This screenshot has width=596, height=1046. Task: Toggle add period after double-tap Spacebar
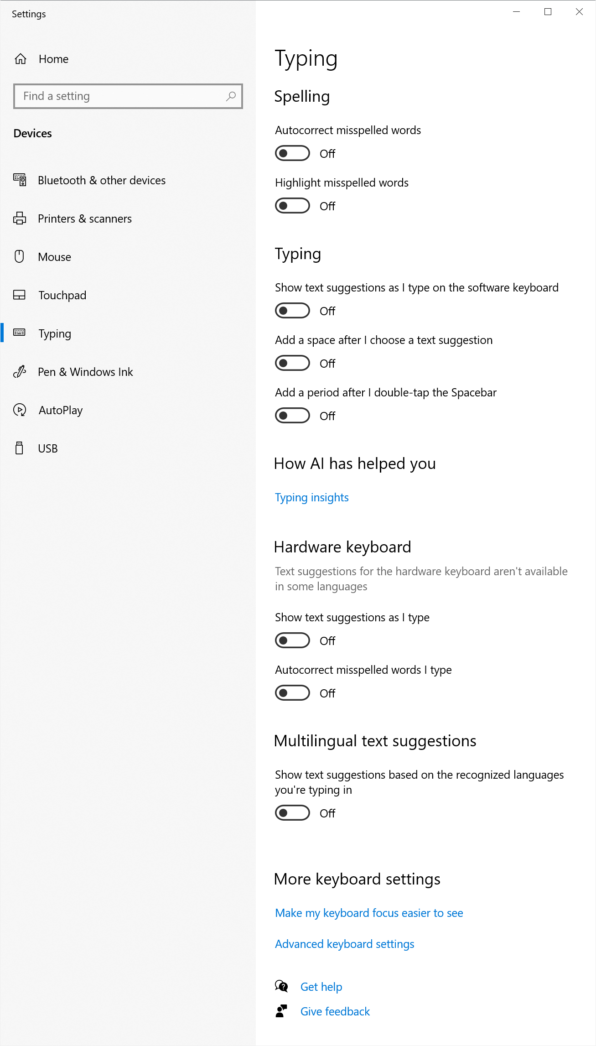(292, 416)
